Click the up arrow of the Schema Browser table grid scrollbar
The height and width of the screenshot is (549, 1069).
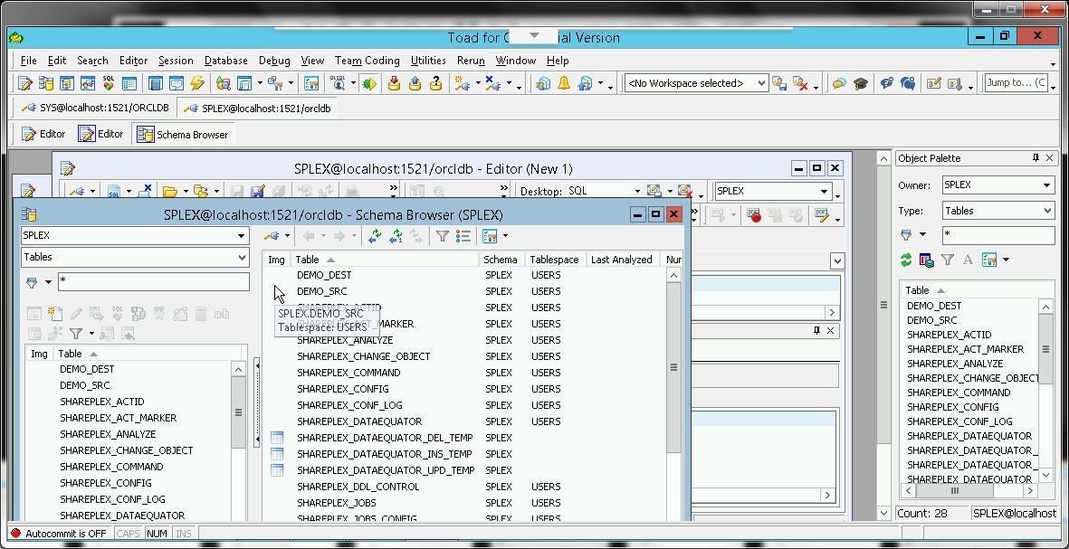point(673,275)
